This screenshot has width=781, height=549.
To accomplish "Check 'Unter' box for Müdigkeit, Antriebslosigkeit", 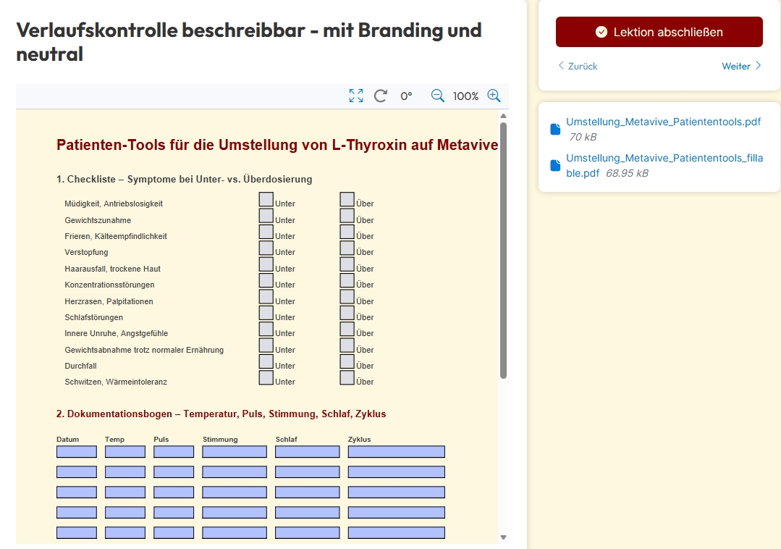I will tap(266, 199).
